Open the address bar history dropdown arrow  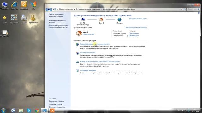(x=182, y=9)
